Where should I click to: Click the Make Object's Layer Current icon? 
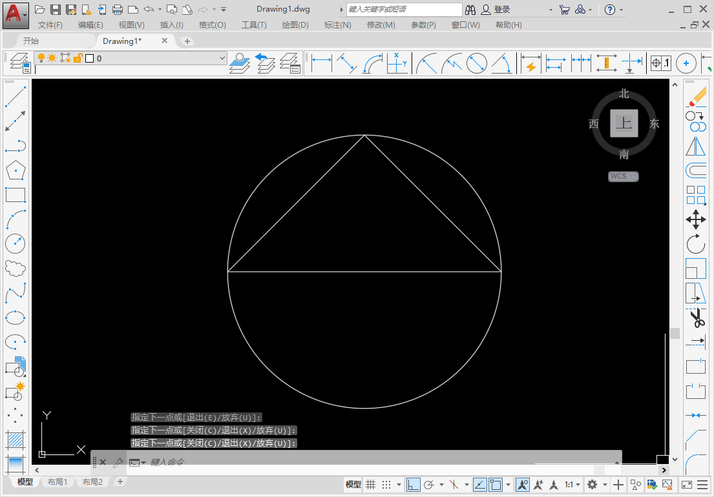coord(240,63)
